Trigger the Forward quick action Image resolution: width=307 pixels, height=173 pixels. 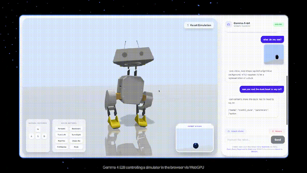[x=61, y=129]
